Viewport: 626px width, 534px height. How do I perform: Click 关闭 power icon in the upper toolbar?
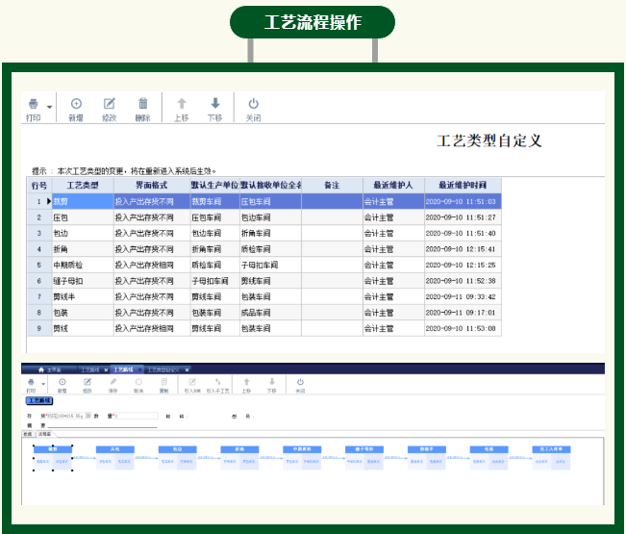tap(253, 104)
